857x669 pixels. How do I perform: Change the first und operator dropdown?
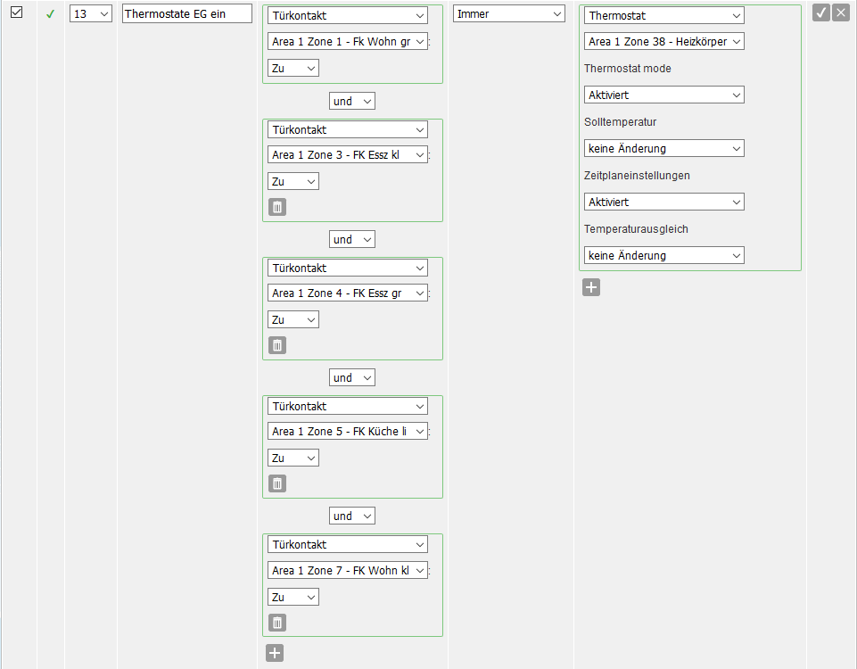pyautogui.click(x=351, y=101)
